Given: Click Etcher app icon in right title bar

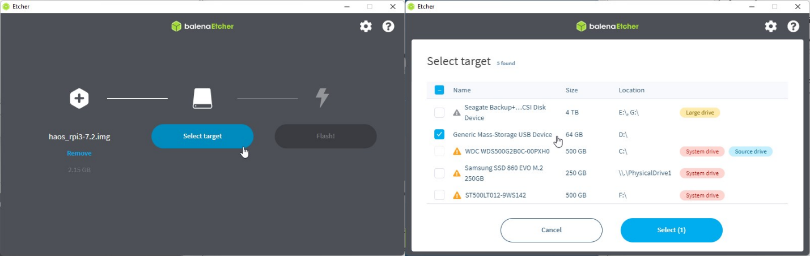Looking at the screenshot, I should (x=411, y=7).
